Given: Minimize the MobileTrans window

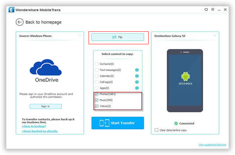Looking at the screenshot, I should (x=219, y=10).
